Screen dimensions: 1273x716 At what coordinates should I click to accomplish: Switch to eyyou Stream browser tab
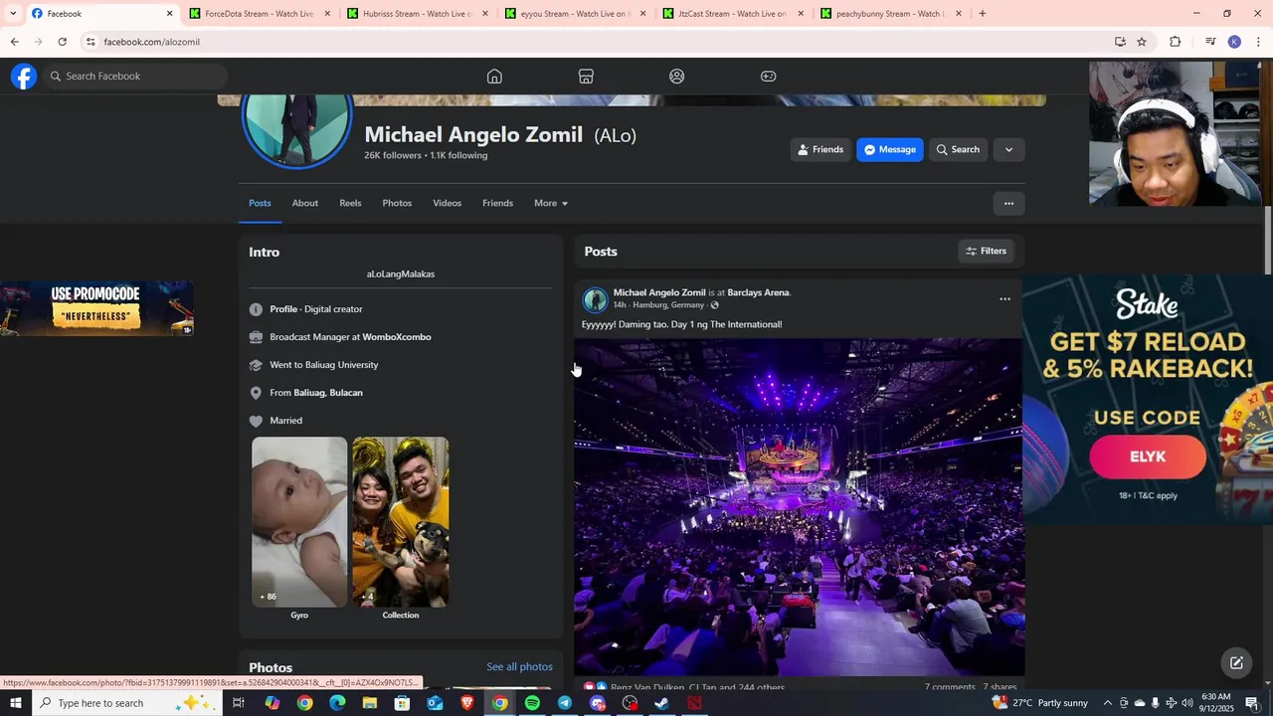pyautogui.click(x=574, y=14)
